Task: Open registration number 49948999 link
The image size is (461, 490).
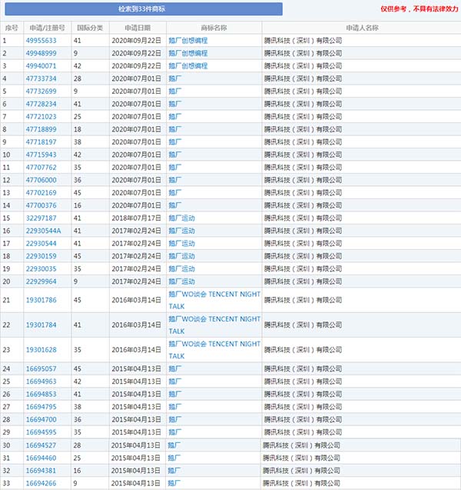Action: click(x=41, y=53)
